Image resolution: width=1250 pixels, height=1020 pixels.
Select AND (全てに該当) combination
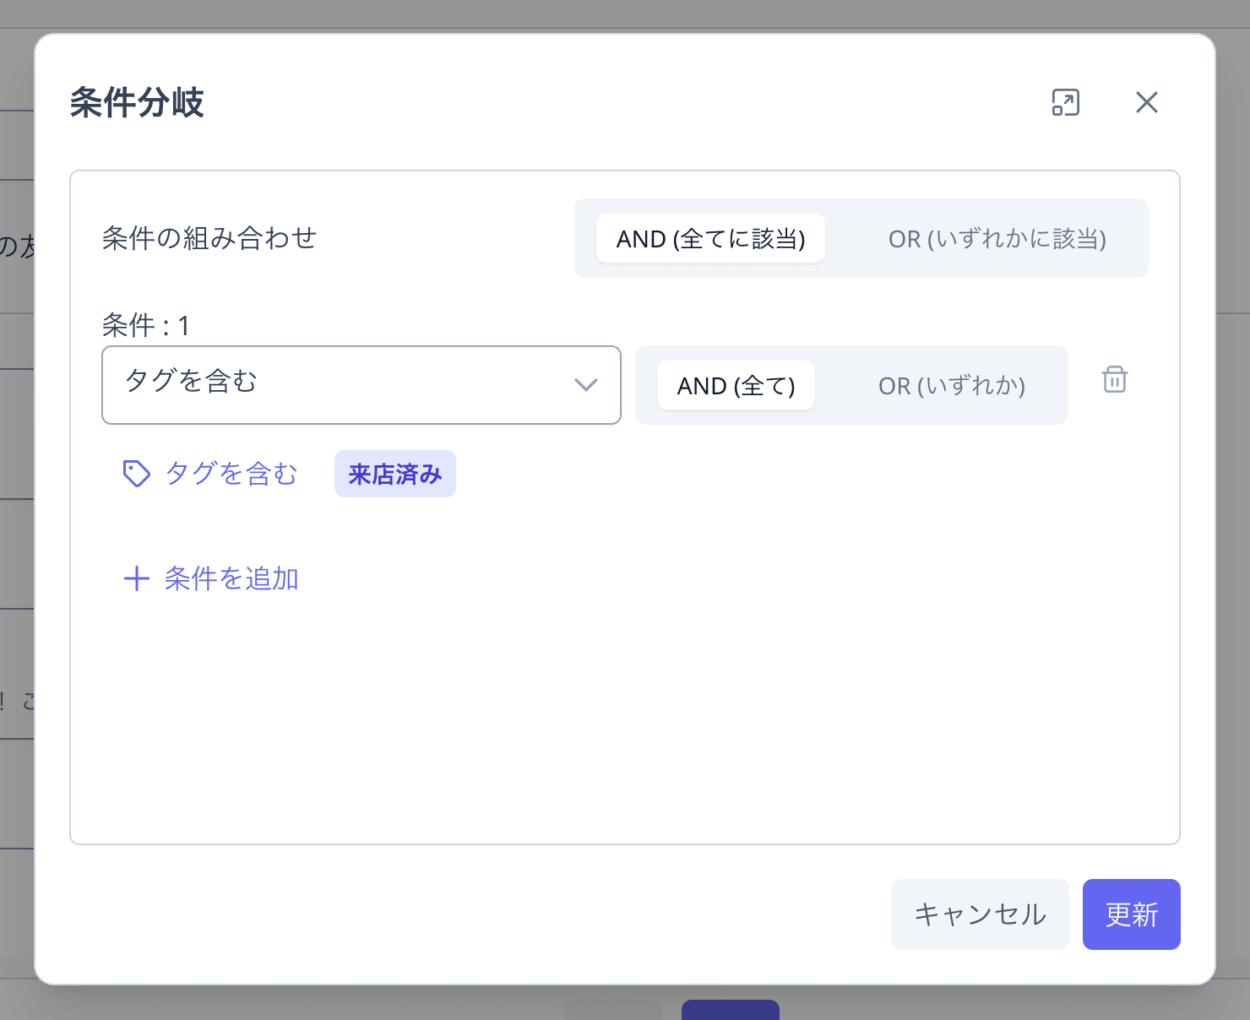tap(710, 238)
